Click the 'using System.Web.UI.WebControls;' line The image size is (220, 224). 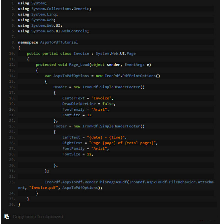click(x=54, y=31)
